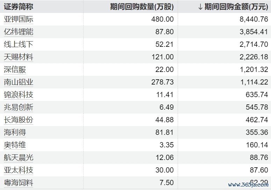Select the 22.00 quantity cell
Screen dimensions: 271x190
(x=130, y=70)
